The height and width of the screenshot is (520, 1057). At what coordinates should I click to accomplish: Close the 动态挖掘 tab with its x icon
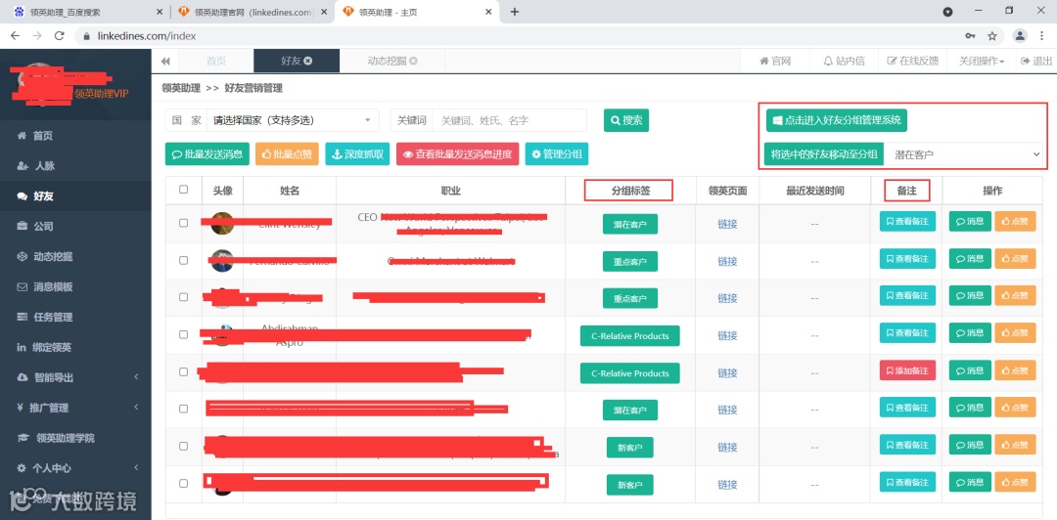pyautogui.click(x=413, y=61)
